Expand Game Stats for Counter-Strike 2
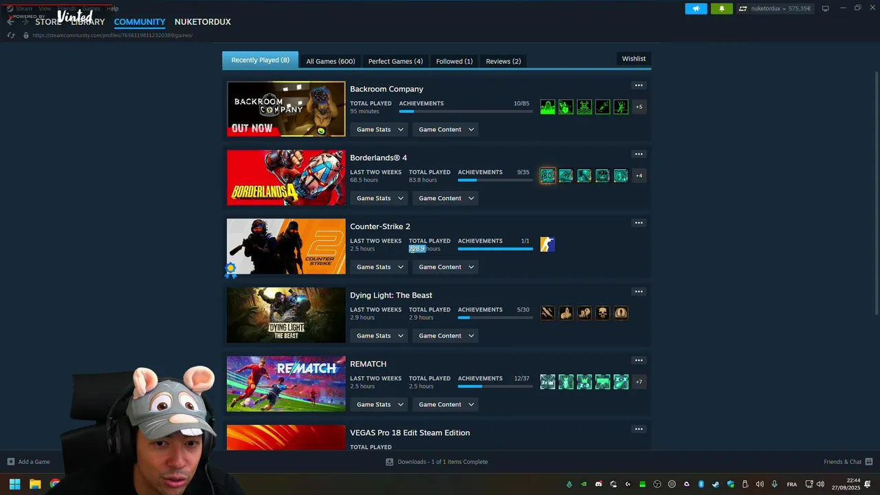880x495 pixels. (380, 267)
